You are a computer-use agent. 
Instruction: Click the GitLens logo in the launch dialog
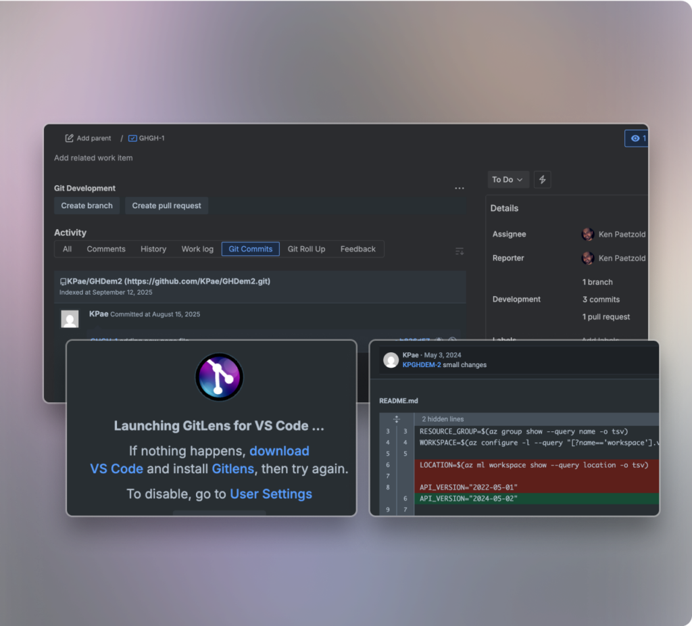(x=218, y=377)
